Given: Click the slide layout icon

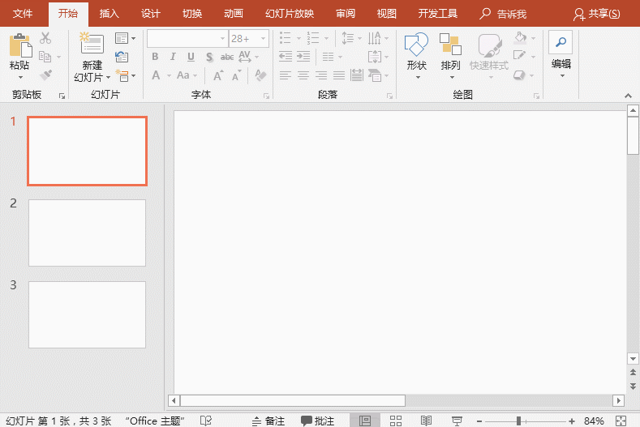Looking at the screenshot, I should coord(122,38).
